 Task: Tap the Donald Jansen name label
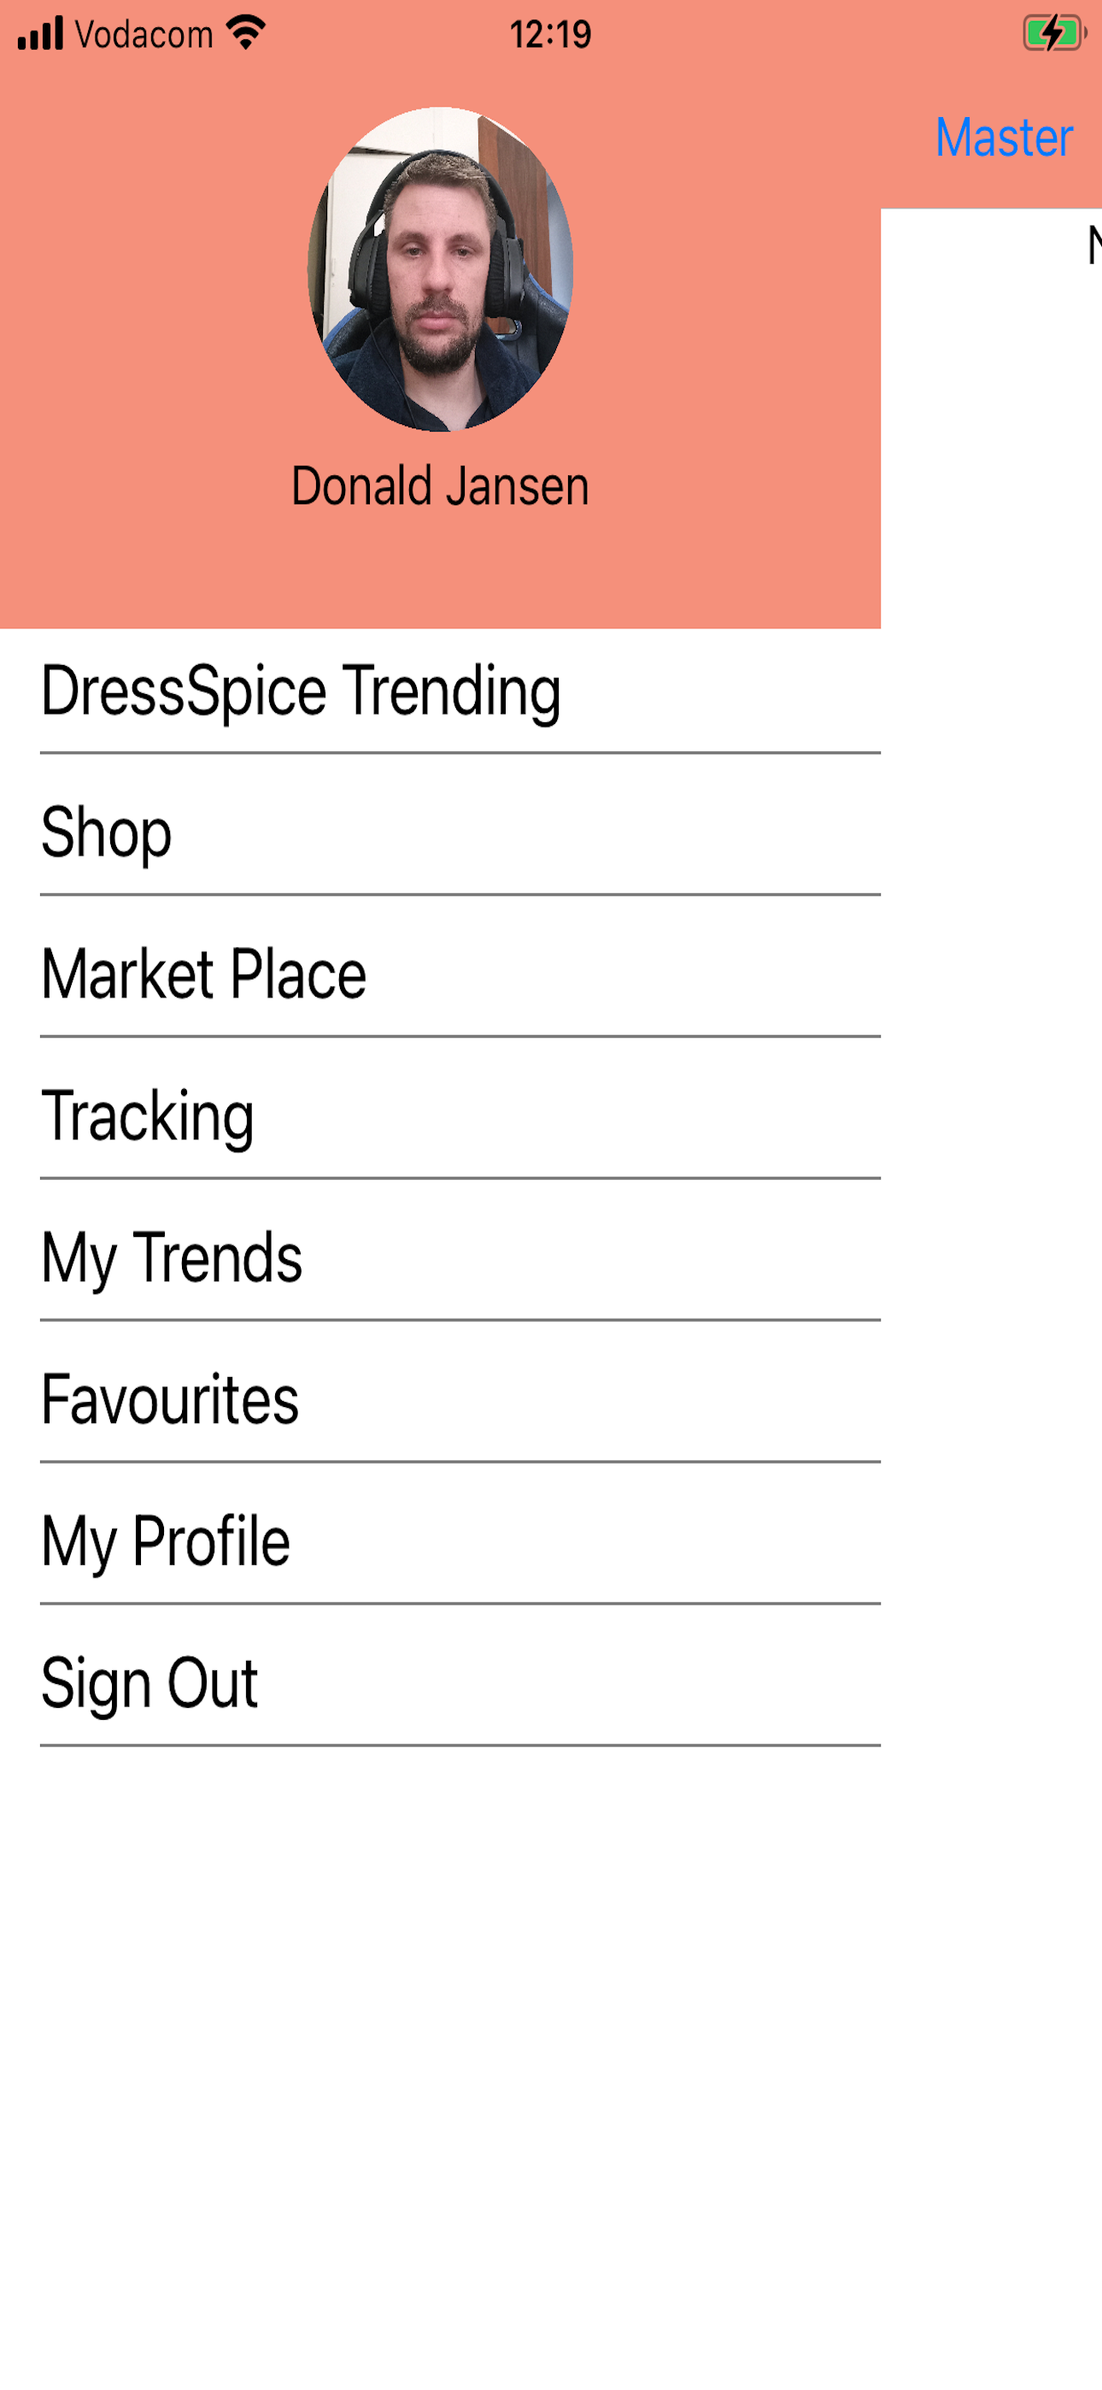(x=440, y=486)
